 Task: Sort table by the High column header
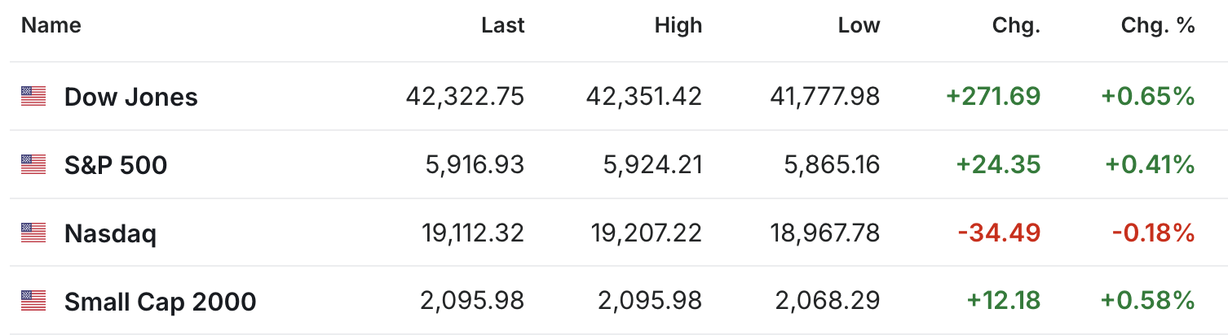point(678,25)
